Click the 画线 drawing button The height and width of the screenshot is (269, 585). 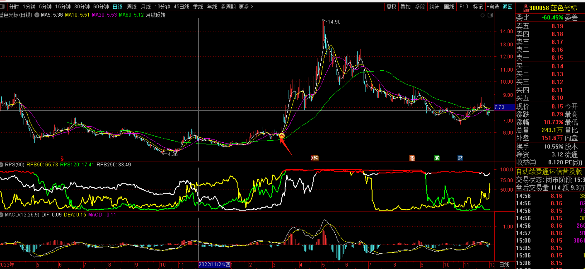point(449,7)
